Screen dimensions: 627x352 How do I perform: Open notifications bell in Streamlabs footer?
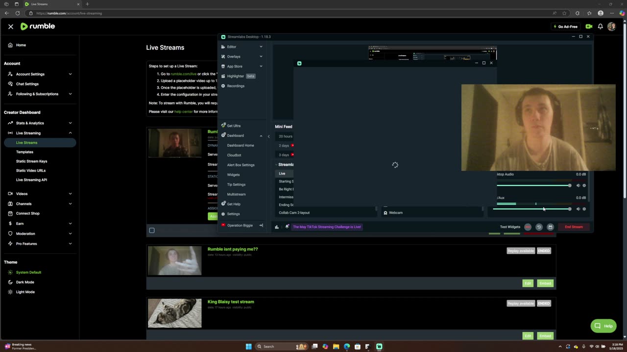pos(287,227)
